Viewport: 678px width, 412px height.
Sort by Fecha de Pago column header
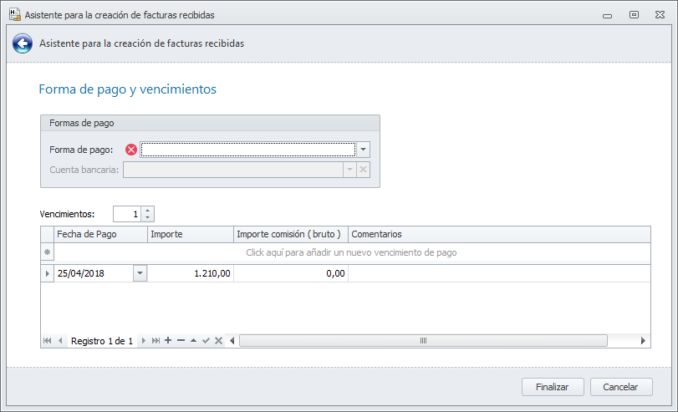[100, 234]
